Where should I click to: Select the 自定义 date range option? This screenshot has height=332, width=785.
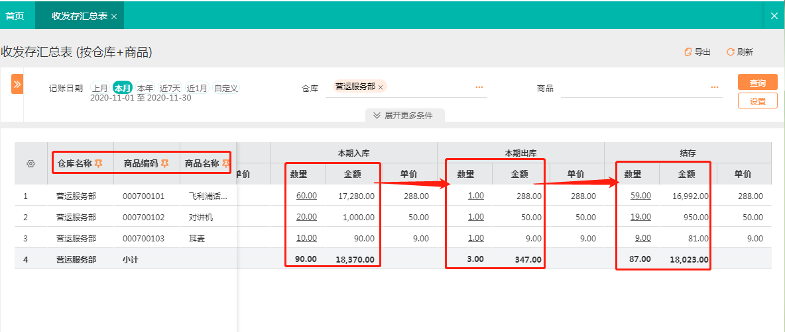coord(226,88)
